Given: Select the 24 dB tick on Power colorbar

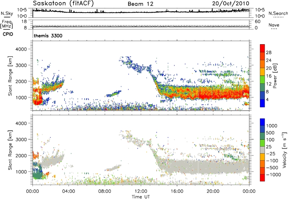Looking at the screenshot, I should [269, 60].
